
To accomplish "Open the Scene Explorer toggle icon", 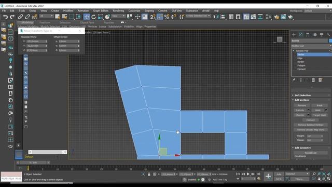I will (x=231, y=17).
